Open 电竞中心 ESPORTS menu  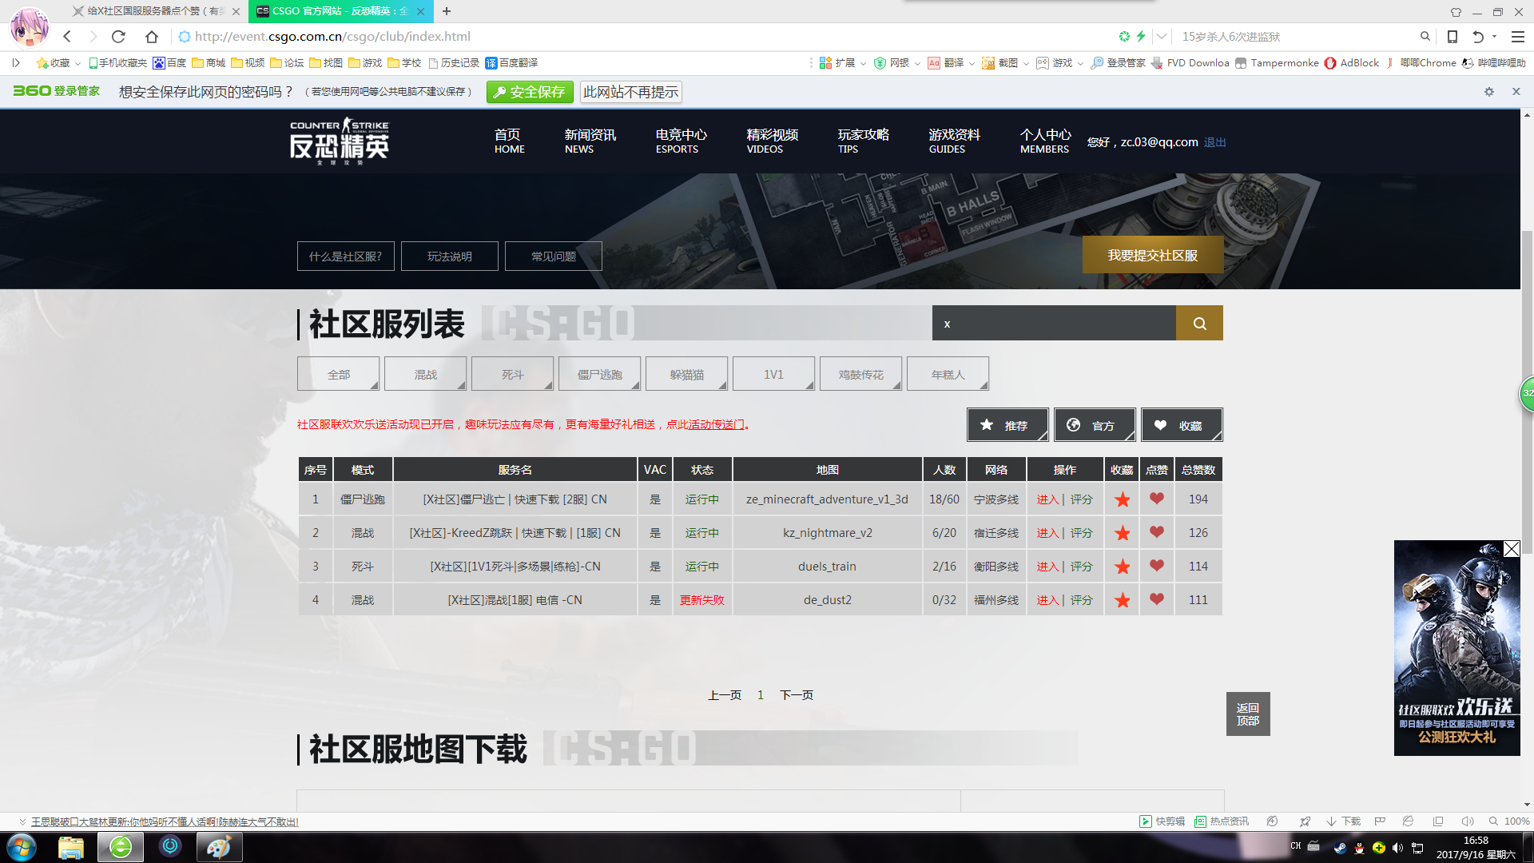(x=680, y=141)
